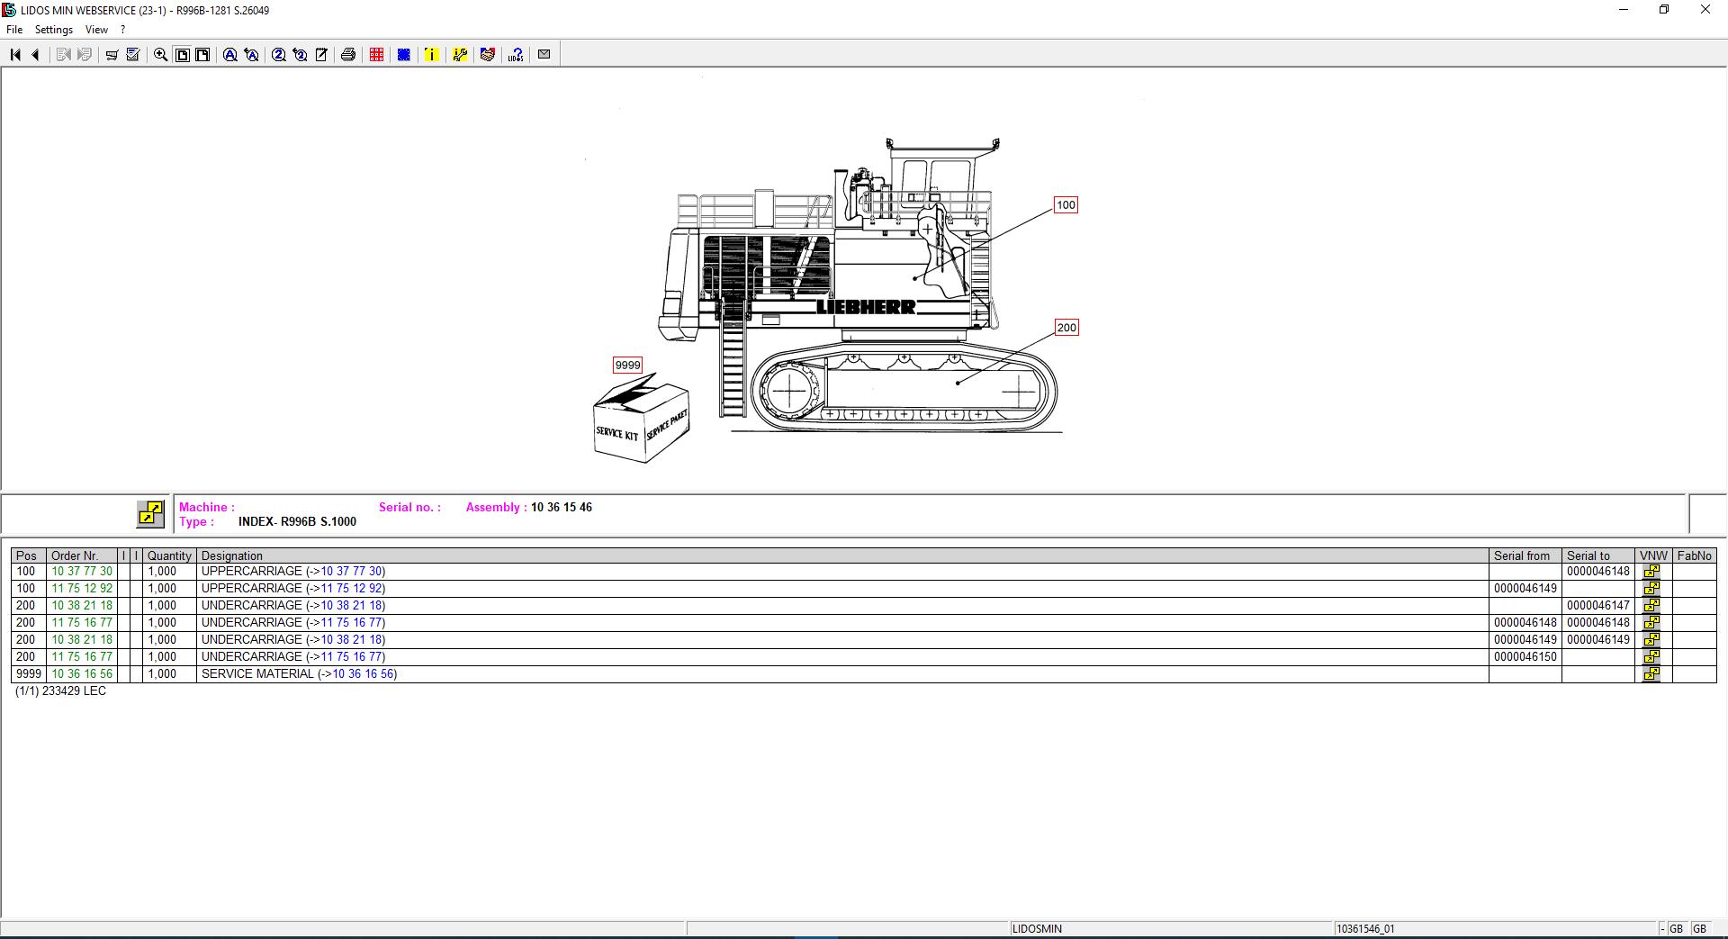Open VNW link for SERVICE MATERIAL row
This screenshot has width=1728, height=939.
click(1651, 673)
